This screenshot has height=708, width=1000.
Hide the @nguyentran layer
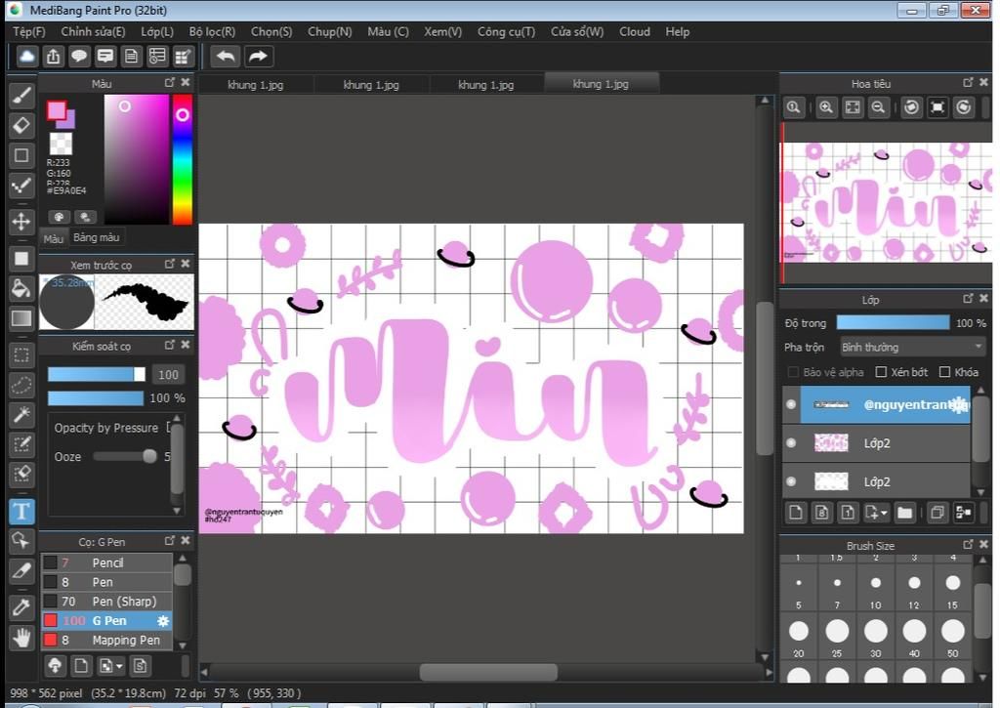(791, 404)
